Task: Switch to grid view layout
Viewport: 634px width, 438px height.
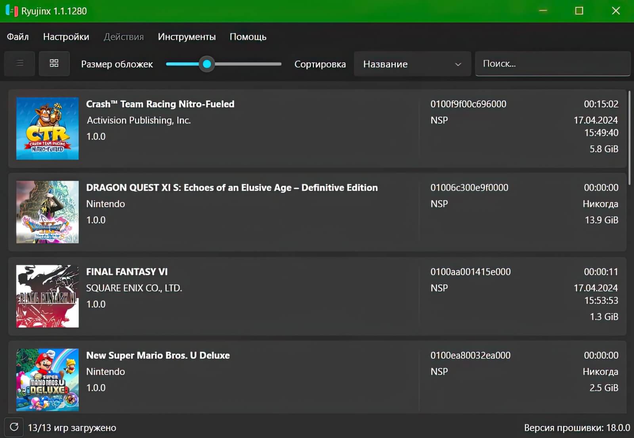Action: 54,63
